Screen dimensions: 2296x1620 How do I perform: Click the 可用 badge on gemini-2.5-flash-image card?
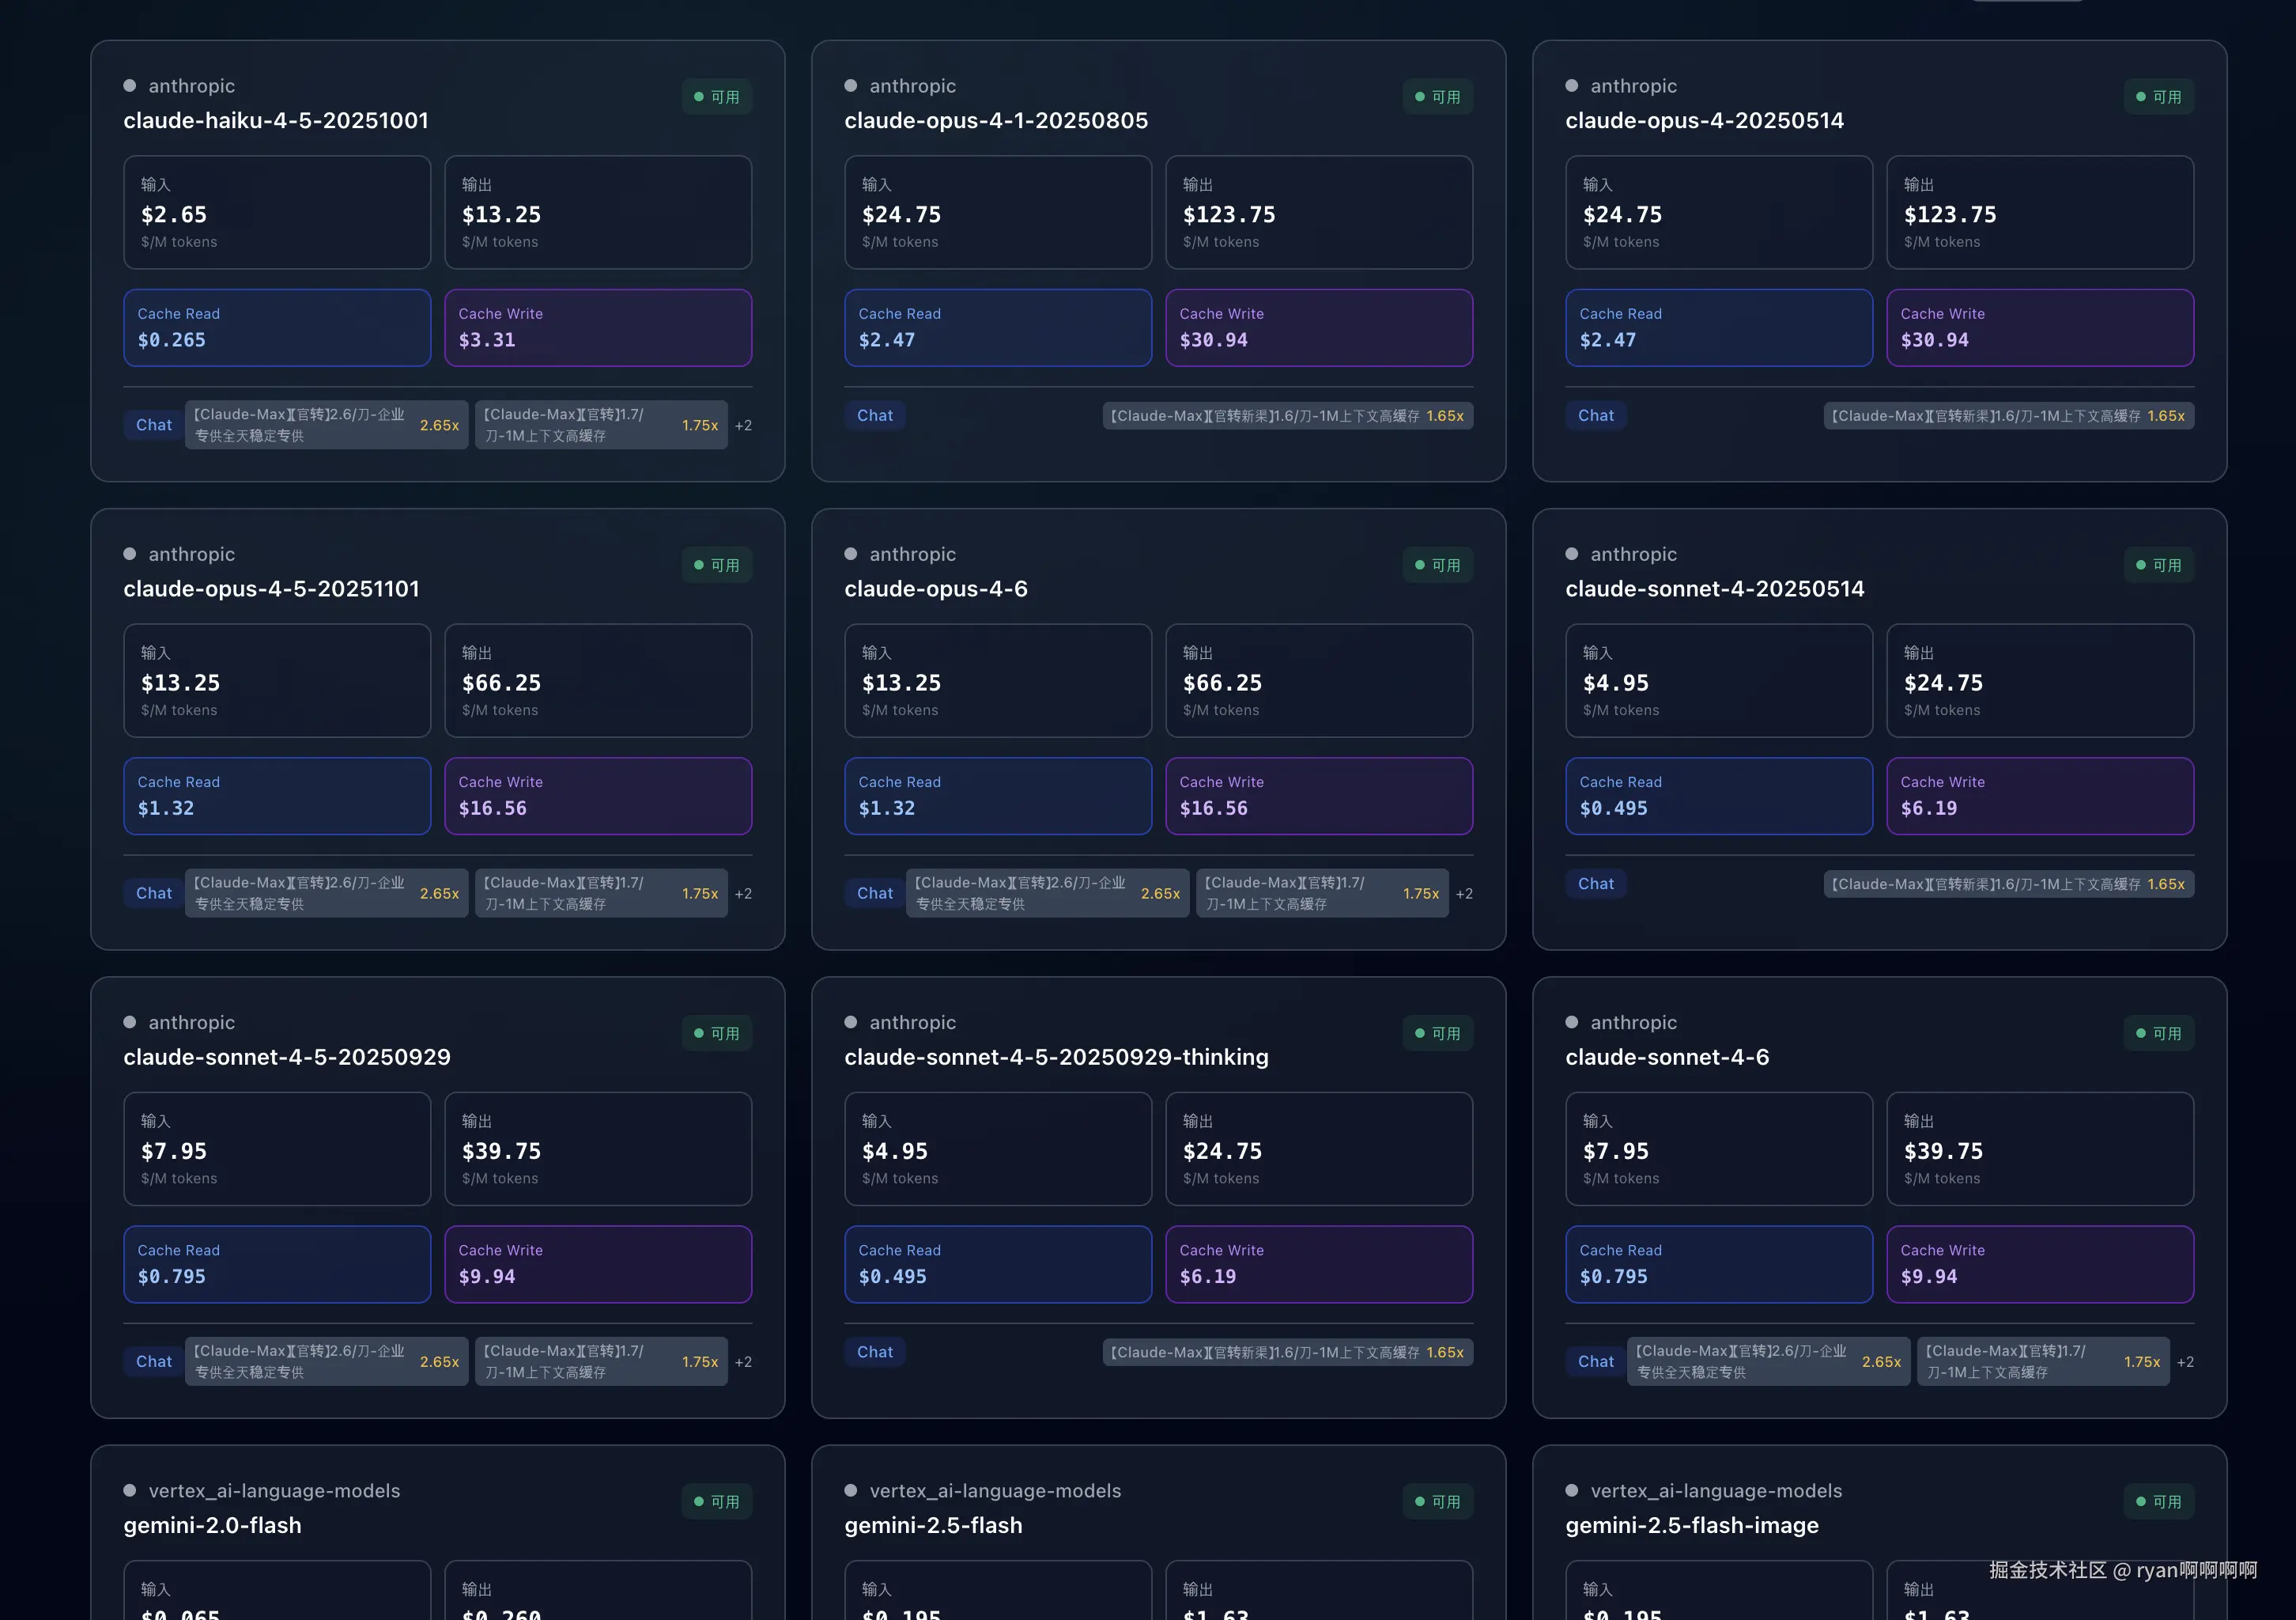[x=2158, y=1502]
